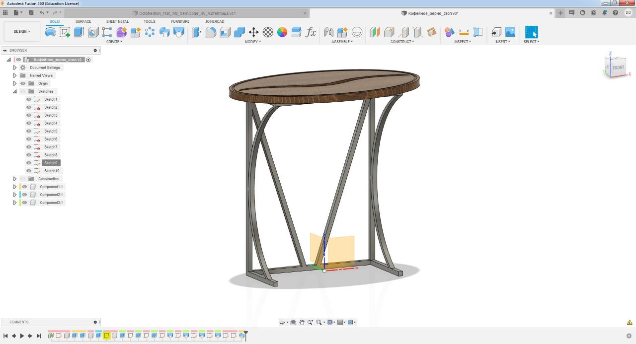Open the CONSTRUCT menu label

(401, 42)
